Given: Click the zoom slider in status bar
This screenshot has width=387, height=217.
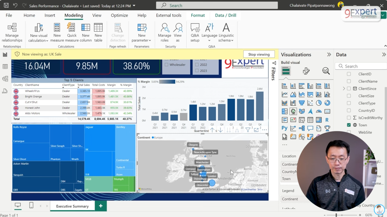Looking at the screenshot, I should tap(336, 215).
